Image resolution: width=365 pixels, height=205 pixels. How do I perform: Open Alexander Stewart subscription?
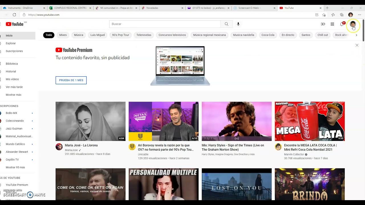[x=17, y=152]
